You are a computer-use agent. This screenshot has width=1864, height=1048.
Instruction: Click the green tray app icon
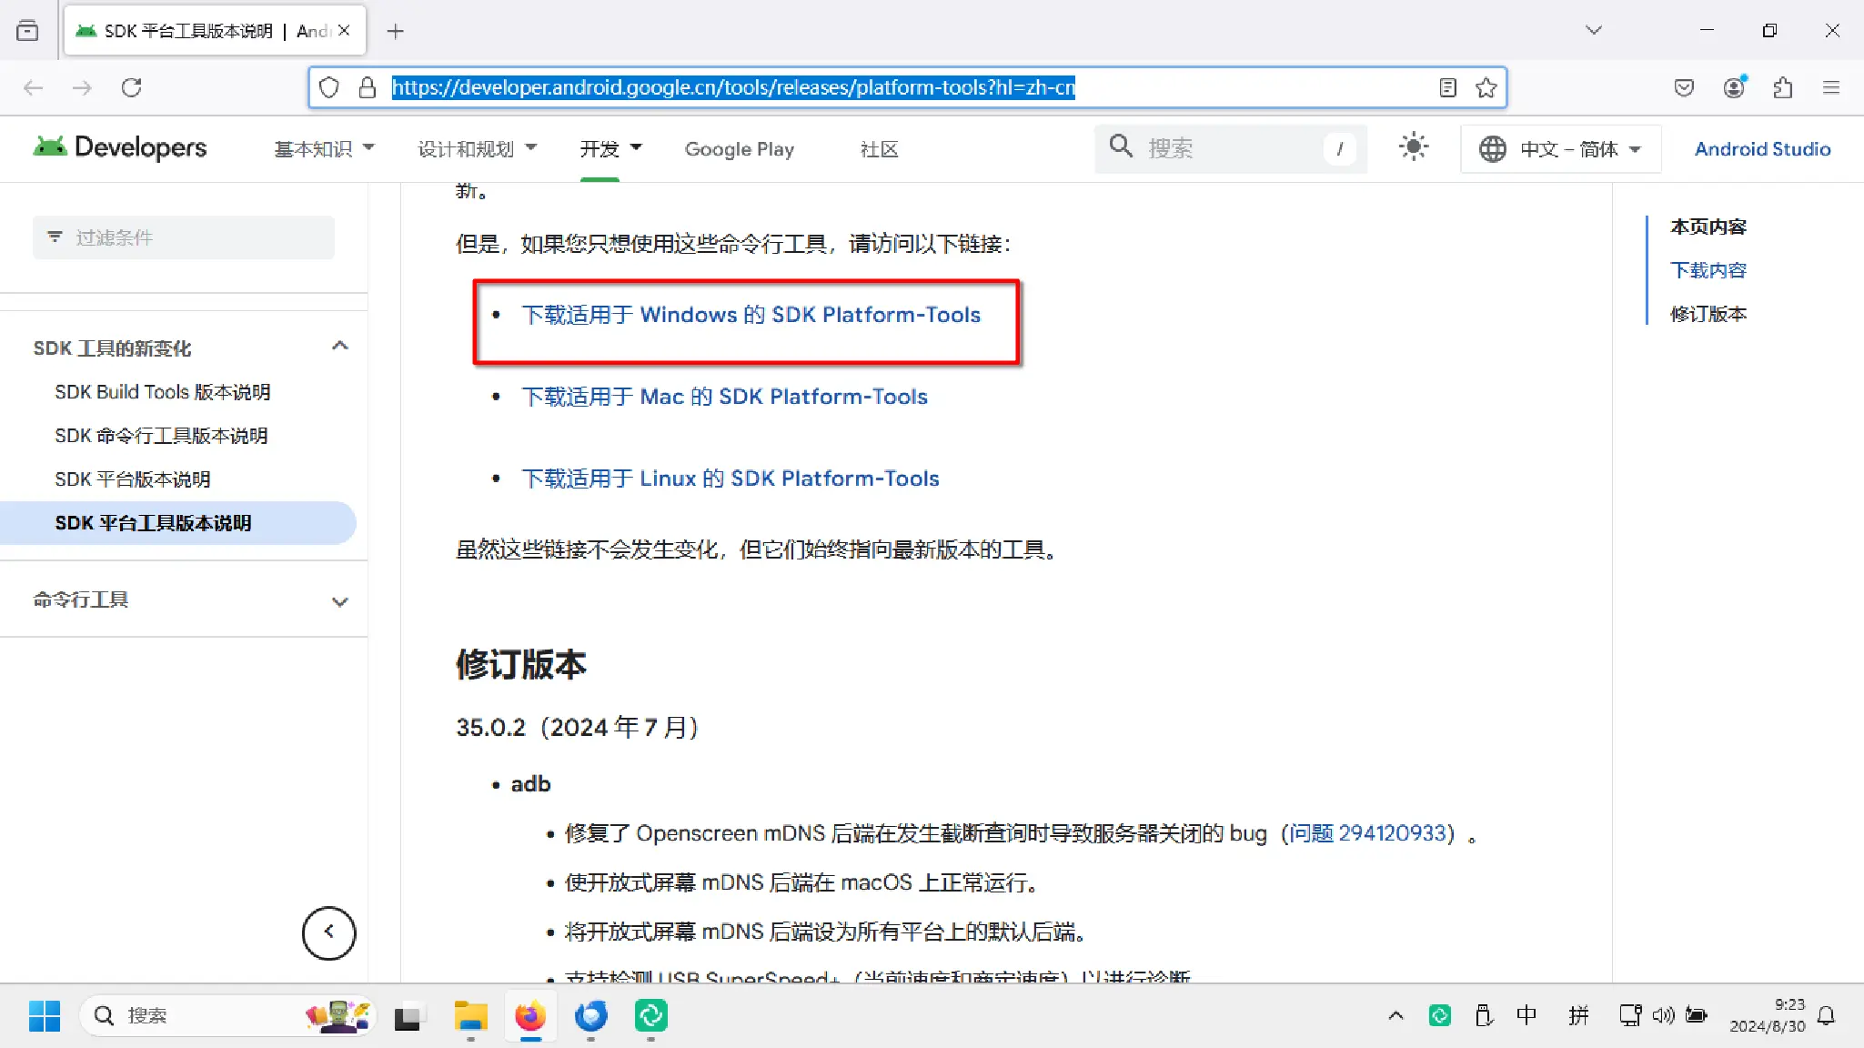[1440, 1015]
